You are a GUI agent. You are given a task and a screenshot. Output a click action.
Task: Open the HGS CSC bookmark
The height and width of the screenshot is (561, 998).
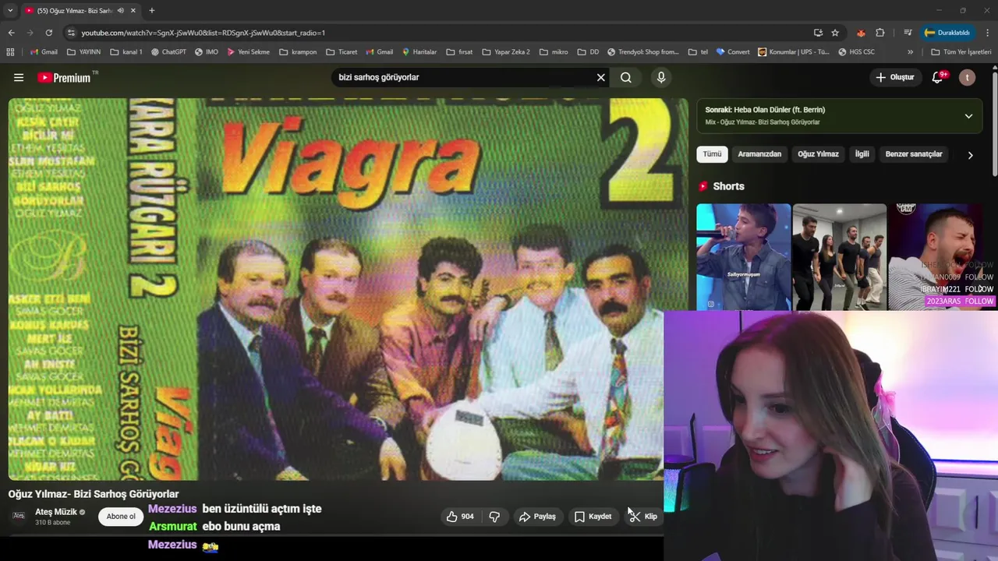click(x=856, y=52)
